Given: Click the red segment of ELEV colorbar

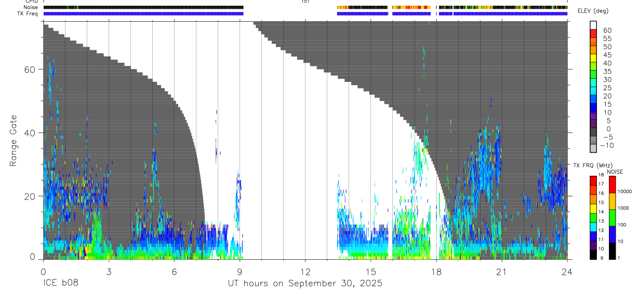Looking at the screenshot, I should pos(593,34).
